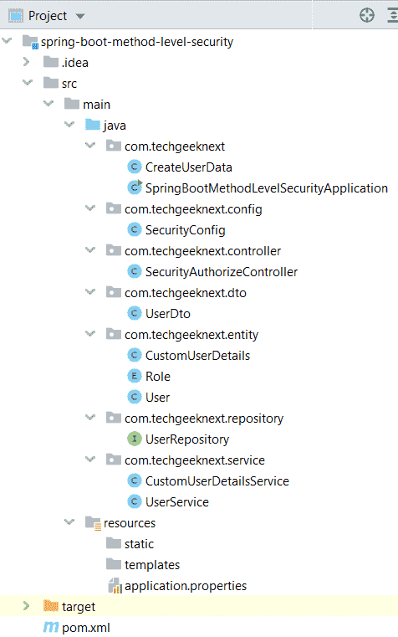Viewport: 398px width, 637px height.
Task: Expand the .idea folder
Action: point(27,62)
